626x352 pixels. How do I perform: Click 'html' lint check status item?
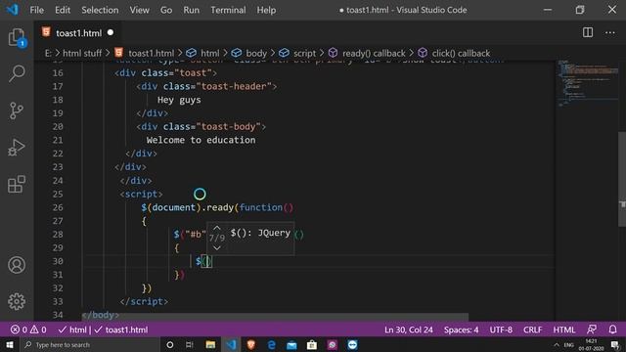pos(72,330)
